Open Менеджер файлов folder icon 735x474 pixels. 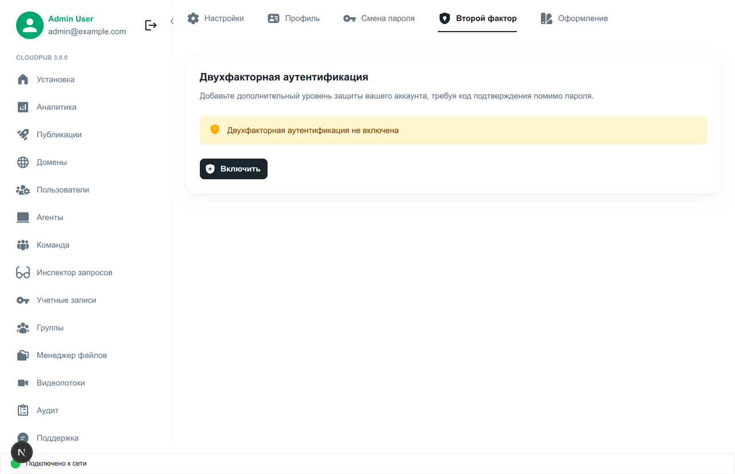[22, 355]
